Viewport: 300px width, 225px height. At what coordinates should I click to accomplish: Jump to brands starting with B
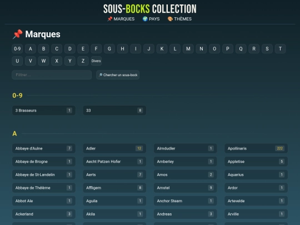[44, 49]
